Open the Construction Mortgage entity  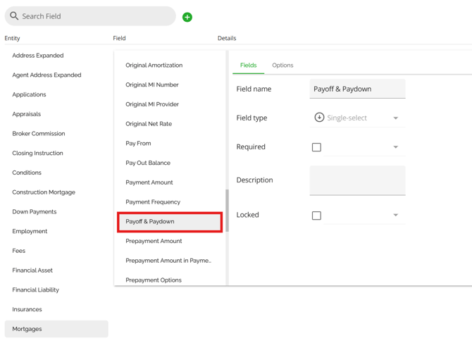click(x=44, y=192)
